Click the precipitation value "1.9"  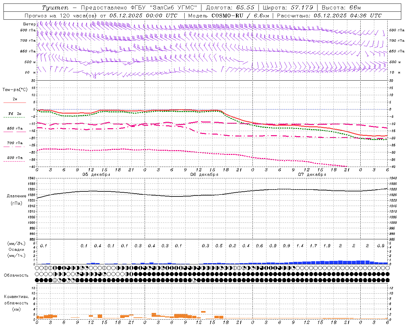tap(327, 246)
